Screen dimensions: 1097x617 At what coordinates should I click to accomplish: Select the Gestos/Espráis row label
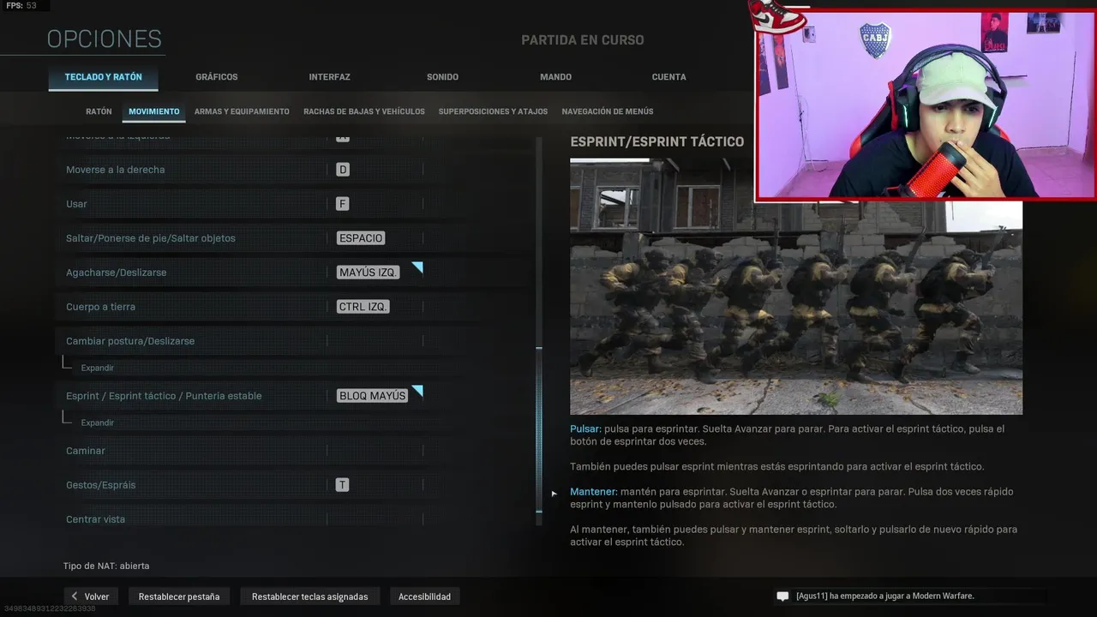point(101,485)
